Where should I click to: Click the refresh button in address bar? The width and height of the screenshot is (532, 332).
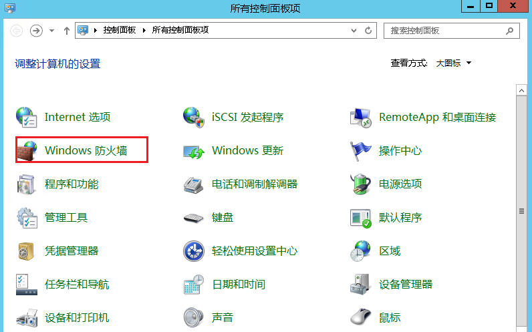pyautogui.click(x=368, y=31)
